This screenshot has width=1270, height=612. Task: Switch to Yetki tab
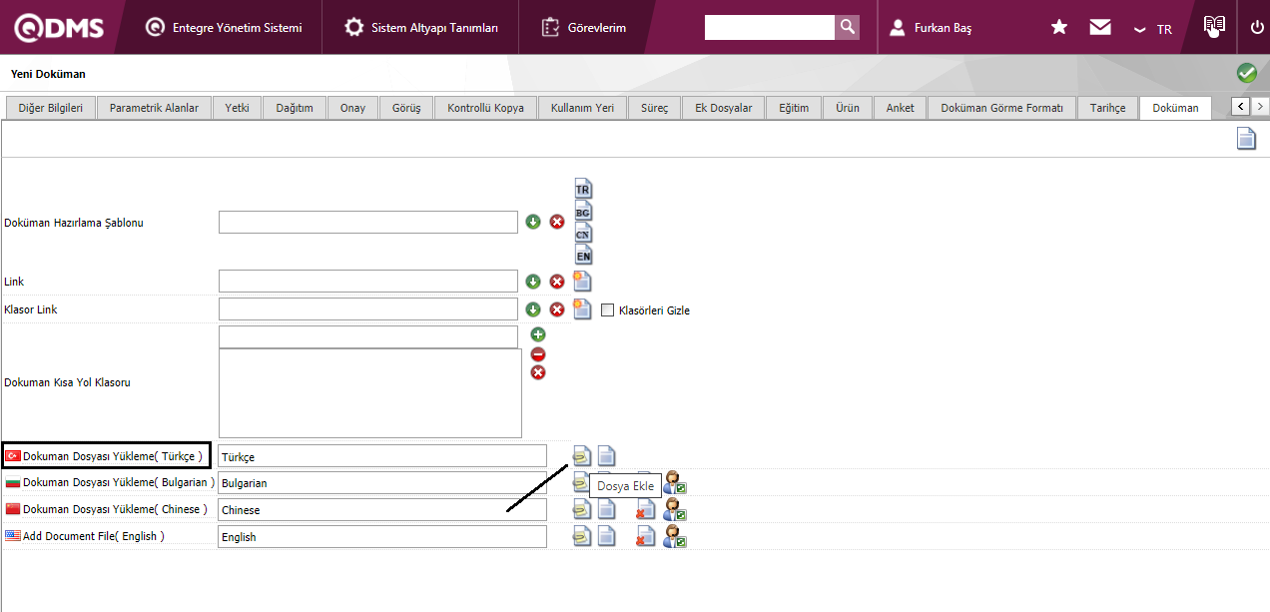pyautogui.click(x=238, y=108)
